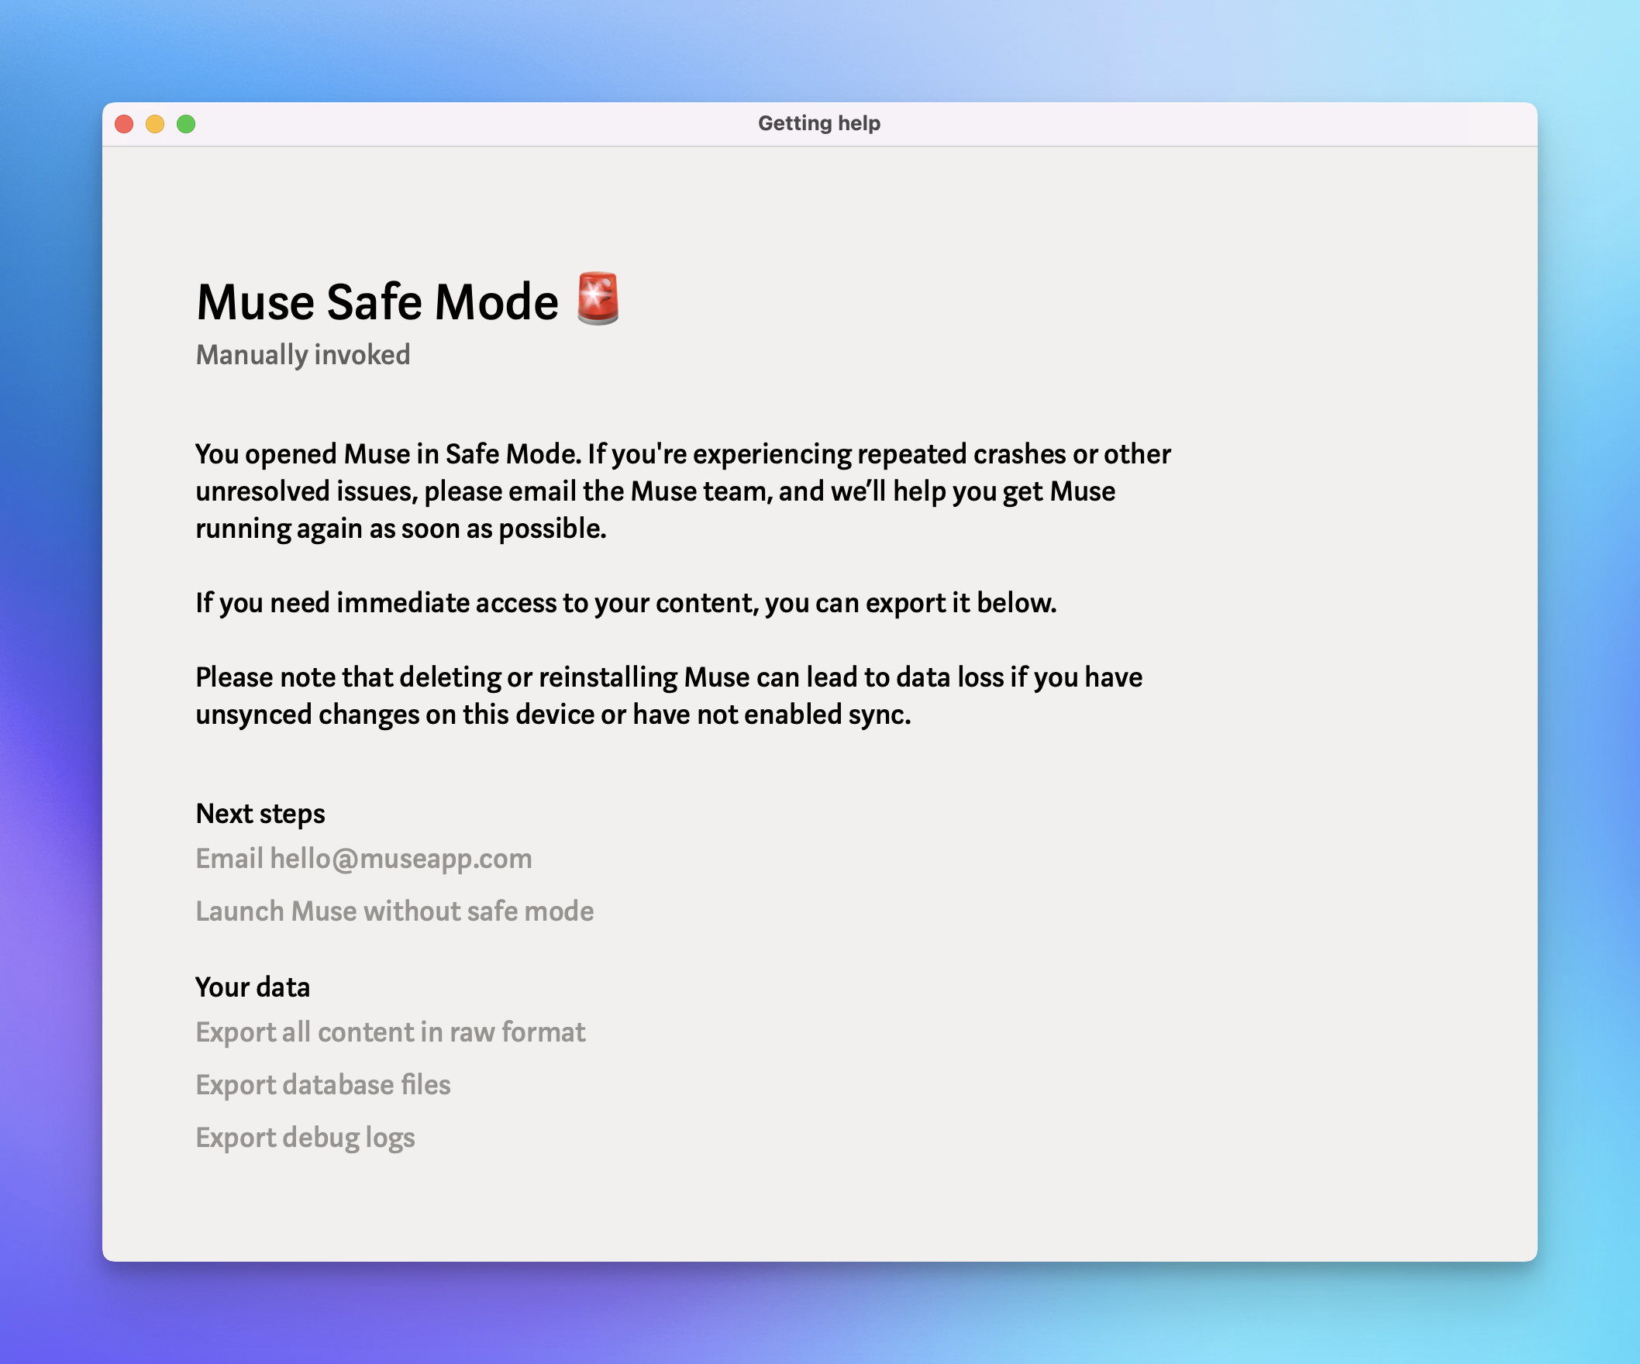
Task: Launch Muse without safe mode
Action: coord(394,911)
